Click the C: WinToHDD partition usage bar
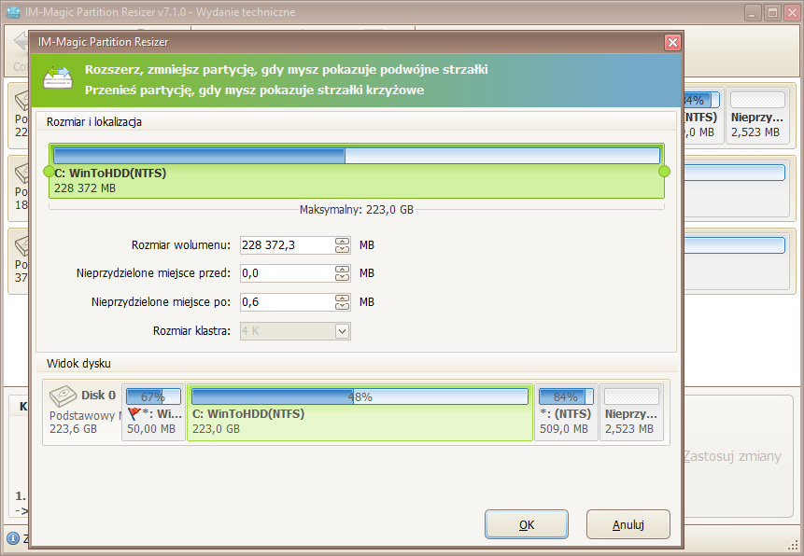Viewport: 804px width, 556px height. click(x=357, y=156)
